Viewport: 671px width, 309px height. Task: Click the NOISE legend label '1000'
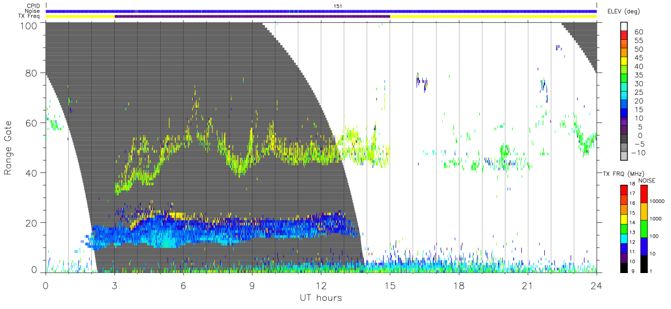pyautogui.click(x=657, y=219)
